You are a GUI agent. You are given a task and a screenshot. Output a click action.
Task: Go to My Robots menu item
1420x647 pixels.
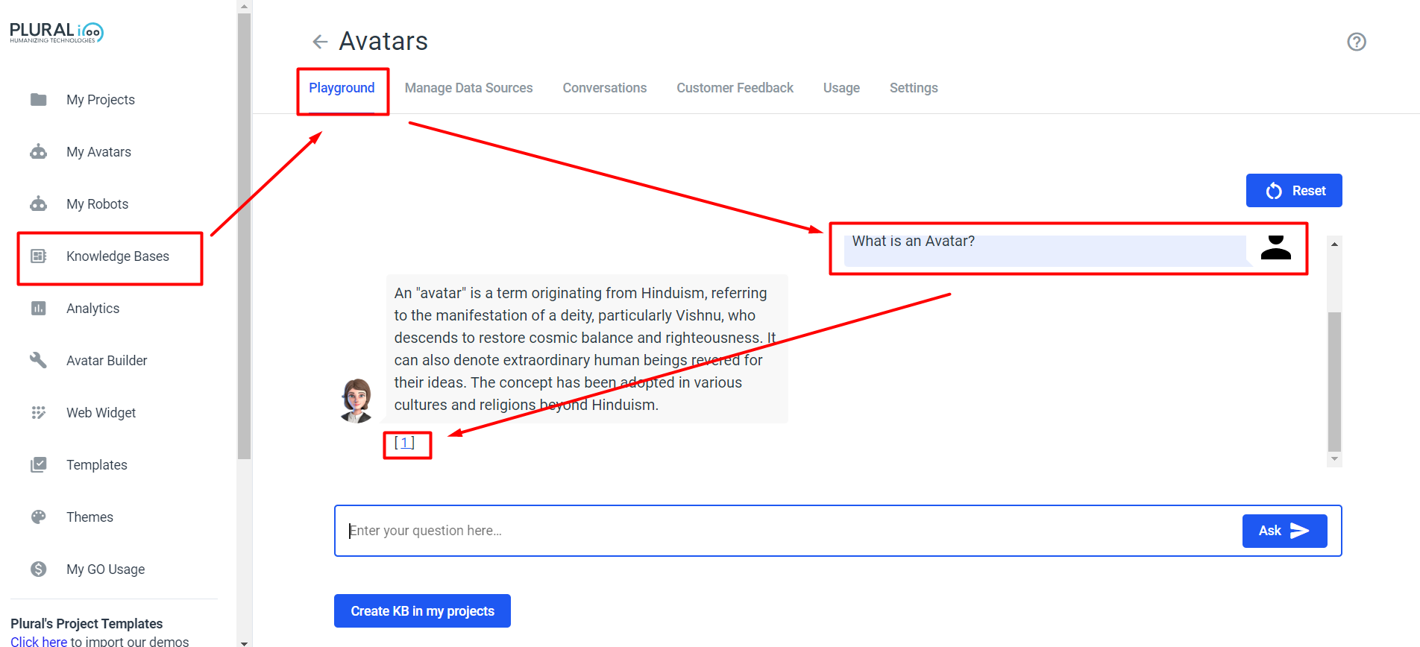pos(97,204)
